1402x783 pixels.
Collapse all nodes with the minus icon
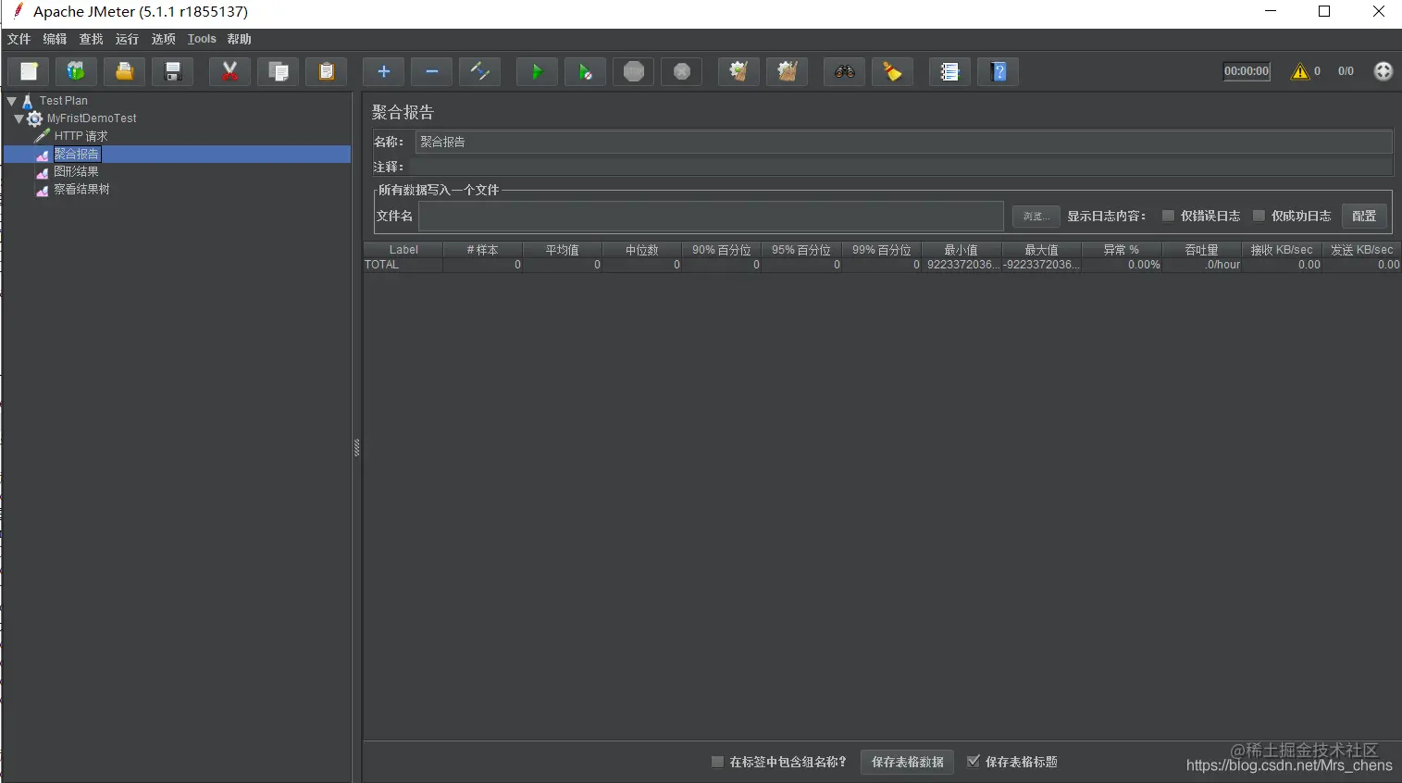coord(431,71)
